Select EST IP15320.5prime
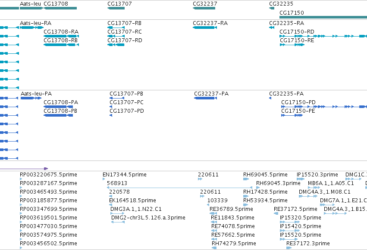The height and width of the screenshot is (250, 367). click(x=290, y=222)
